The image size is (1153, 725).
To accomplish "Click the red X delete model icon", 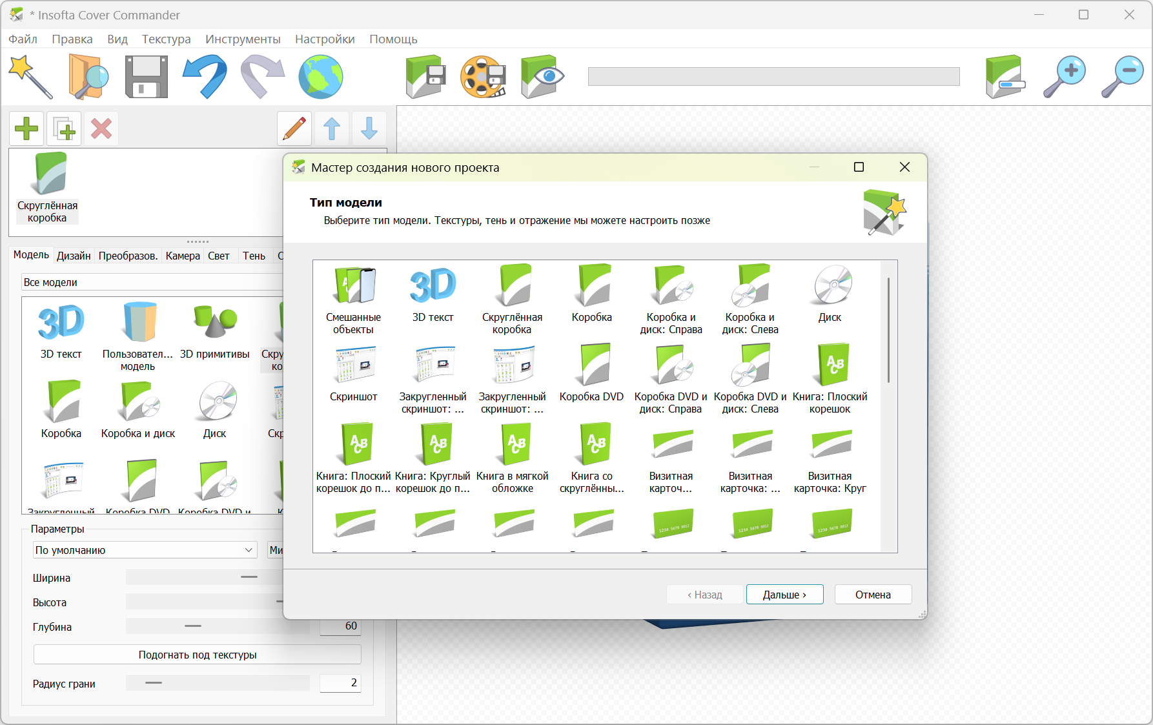I will [x=101, y=128].
